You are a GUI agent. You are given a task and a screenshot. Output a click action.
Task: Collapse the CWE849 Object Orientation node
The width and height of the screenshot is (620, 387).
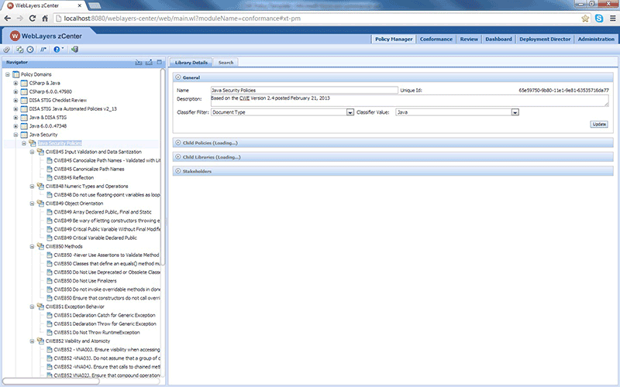coord(33,204)
